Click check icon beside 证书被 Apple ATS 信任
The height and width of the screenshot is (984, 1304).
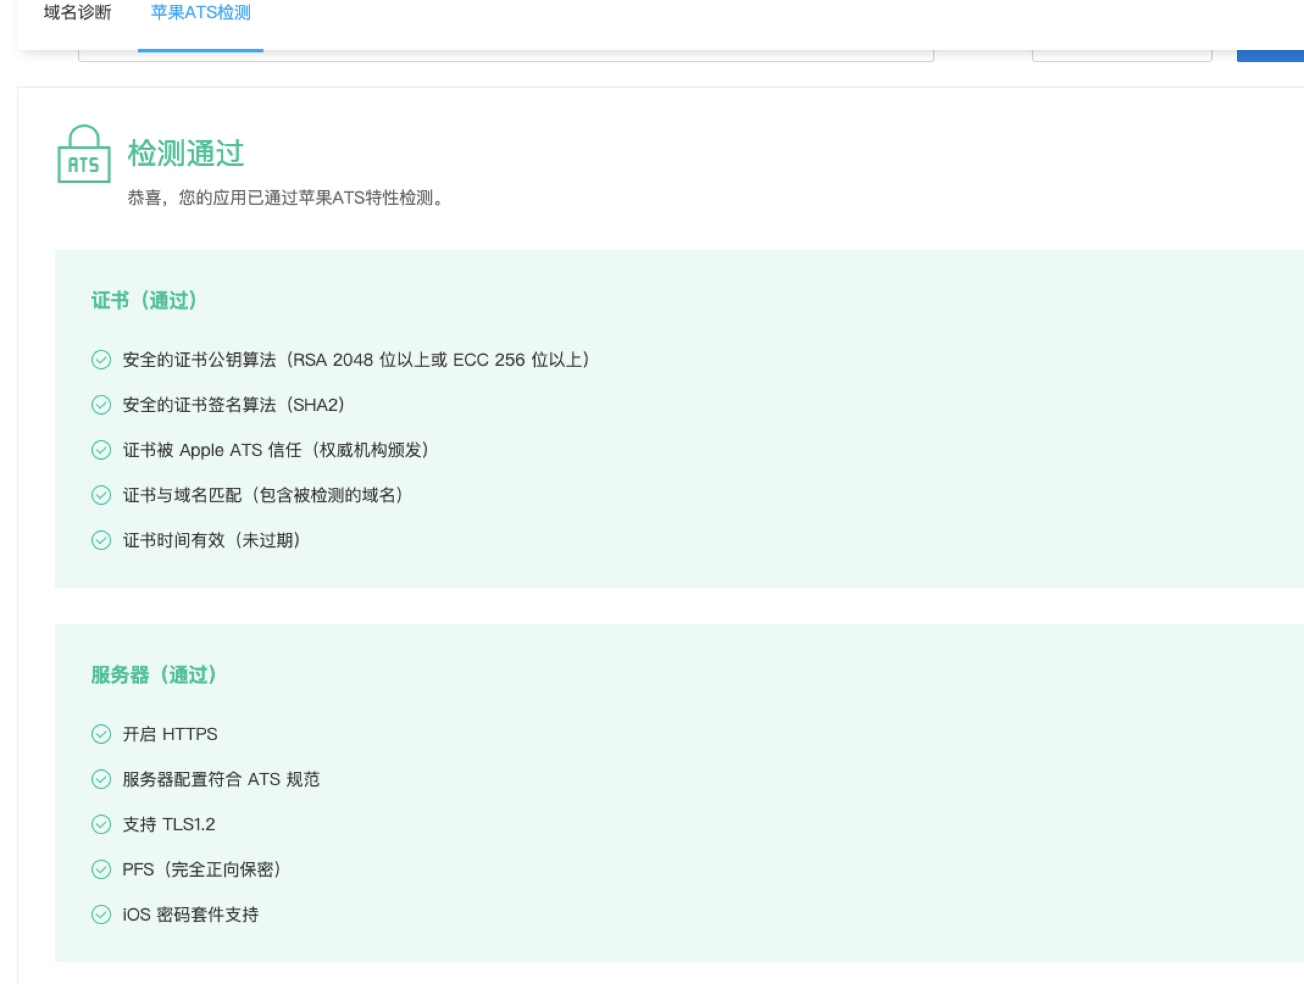point(101,450)
